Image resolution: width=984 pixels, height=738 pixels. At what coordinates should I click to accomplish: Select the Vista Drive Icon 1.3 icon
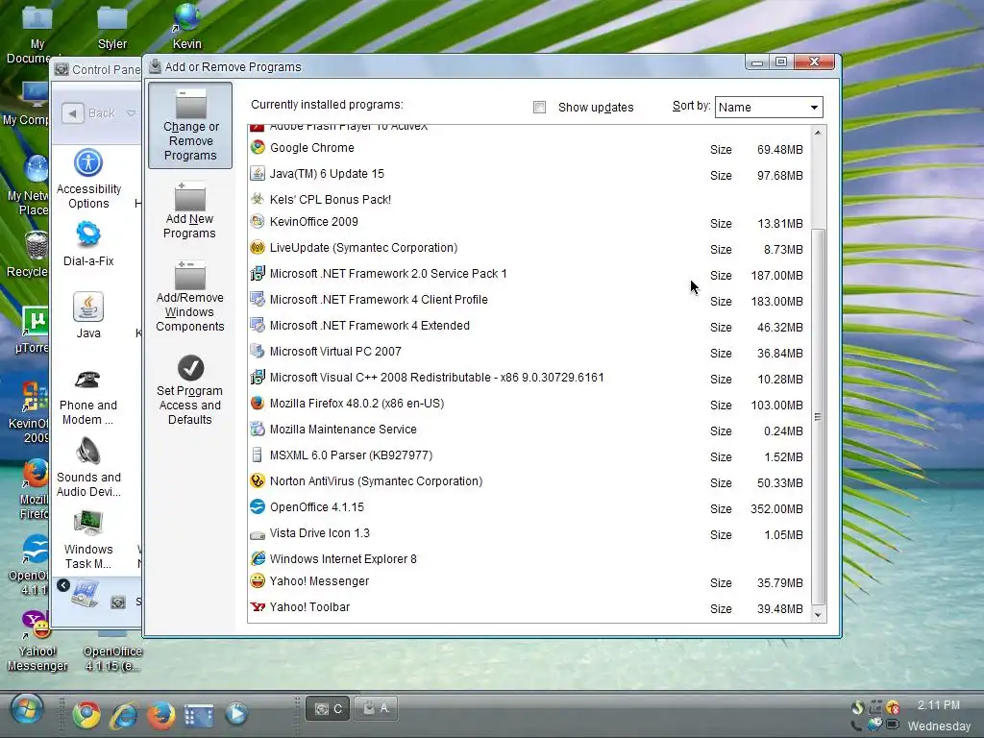[258, 533]
